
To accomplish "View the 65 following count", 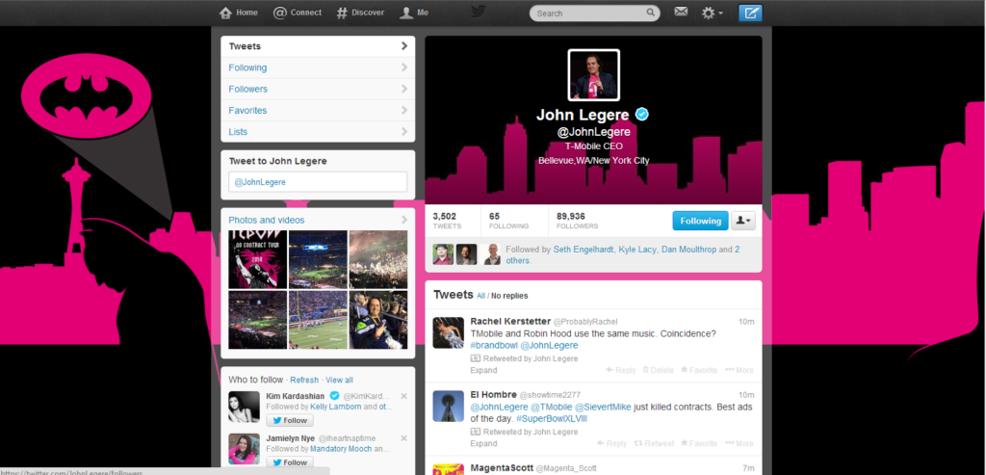I will (508, 221).
